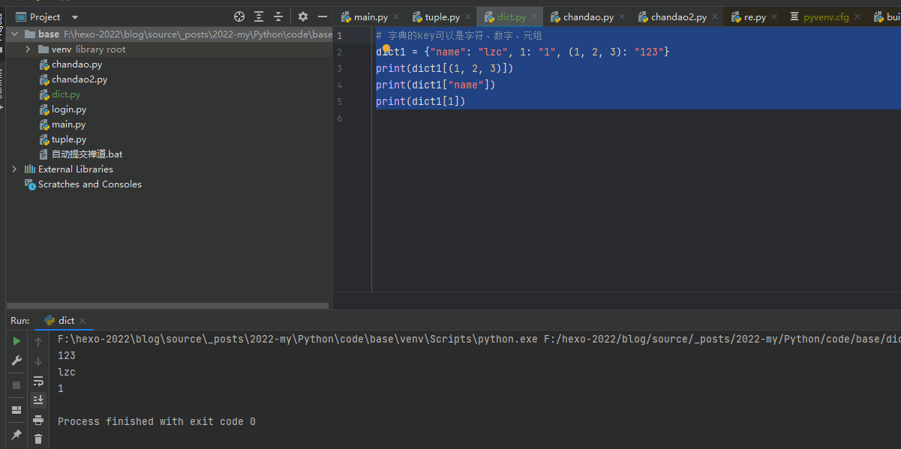Screen dimensions: 901x449
Task: Move down stack trace arrow
Action: [x=38, y=361]
